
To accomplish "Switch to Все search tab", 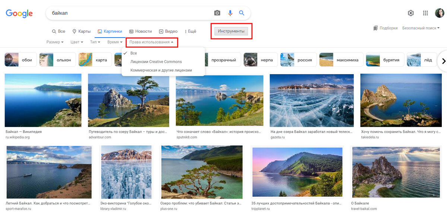I will (x=59, y=31).
